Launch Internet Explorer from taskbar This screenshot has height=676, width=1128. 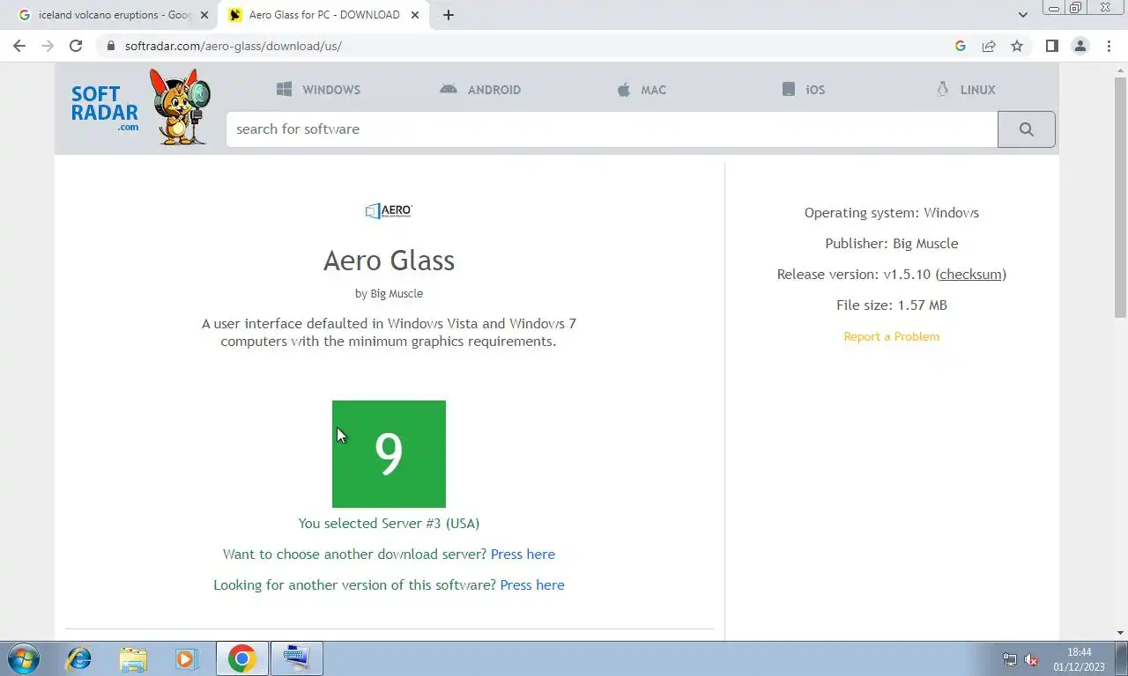[x=79, y=658]
